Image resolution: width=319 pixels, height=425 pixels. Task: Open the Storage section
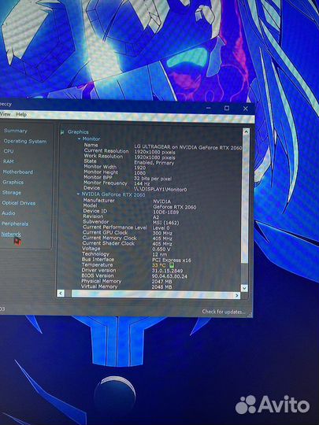tap(11, 193)
